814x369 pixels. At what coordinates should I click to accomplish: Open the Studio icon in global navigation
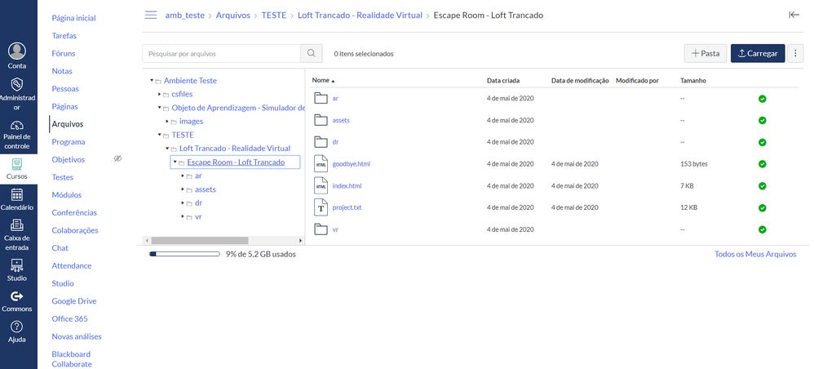(x=17, y=265)
